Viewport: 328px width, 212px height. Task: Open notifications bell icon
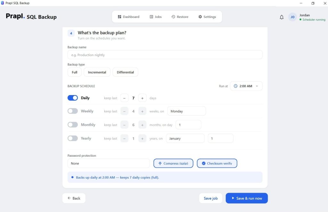click(282, 17)
